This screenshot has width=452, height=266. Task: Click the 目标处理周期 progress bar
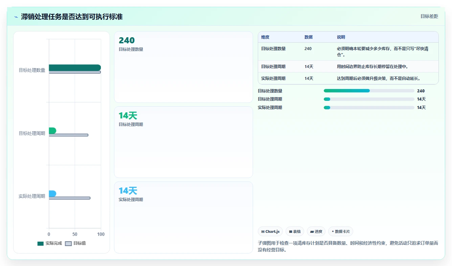369,99
